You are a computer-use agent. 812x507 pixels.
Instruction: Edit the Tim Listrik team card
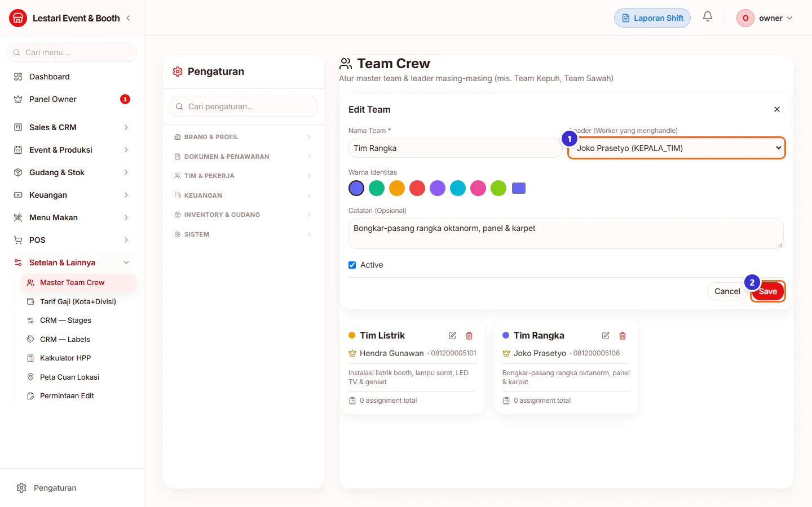[x=452, y=336]
